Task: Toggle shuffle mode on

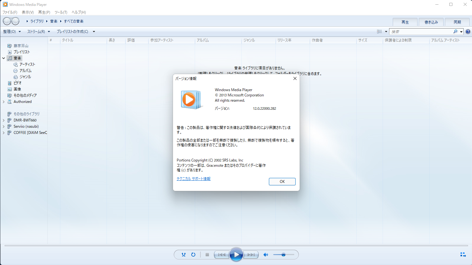Action: click(184, 255)
